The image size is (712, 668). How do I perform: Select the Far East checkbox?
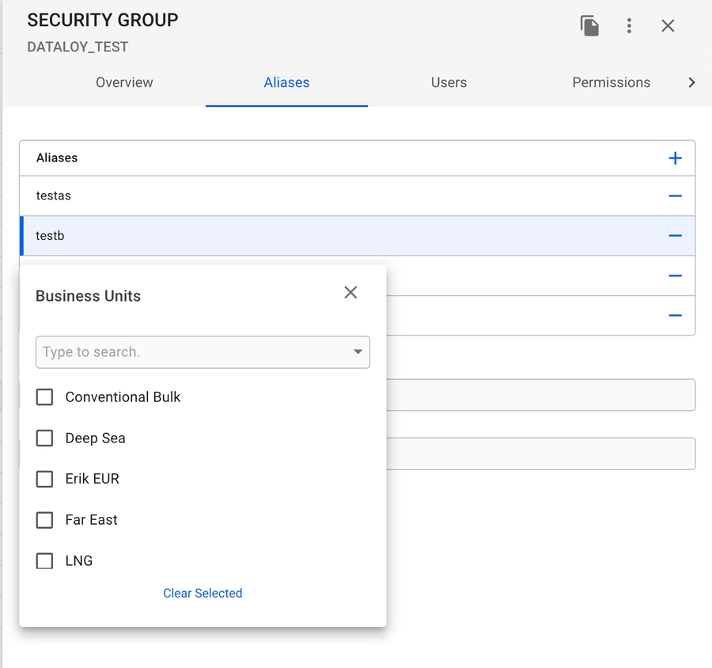pyautogui.click(x=45, y=520)
